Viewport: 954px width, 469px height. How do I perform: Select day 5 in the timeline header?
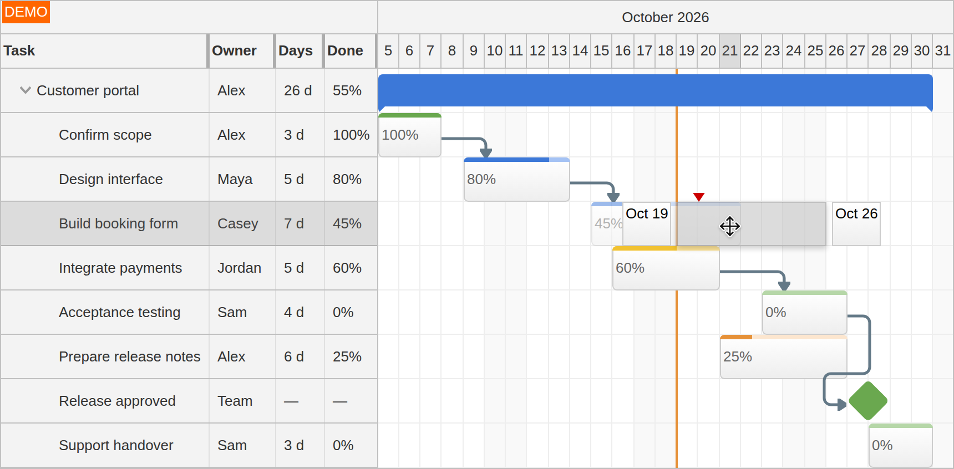pos(388,51)
